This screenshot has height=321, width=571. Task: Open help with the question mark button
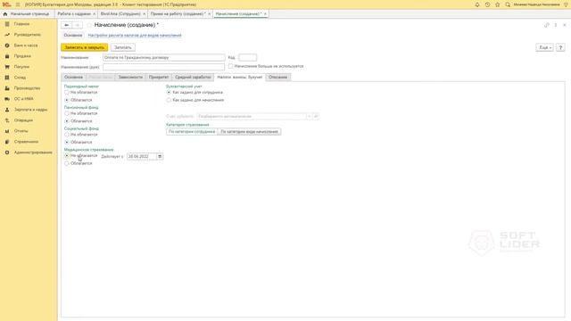point(560,47)
